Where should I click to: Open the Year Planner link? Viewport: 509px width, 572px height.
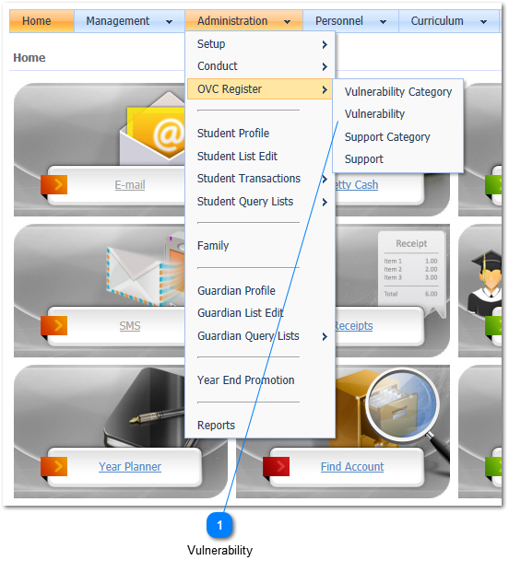pyautogui.click(x=130, y=467)
